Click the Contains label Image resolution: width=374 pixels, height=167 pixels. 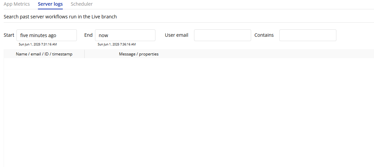[264, 35]
